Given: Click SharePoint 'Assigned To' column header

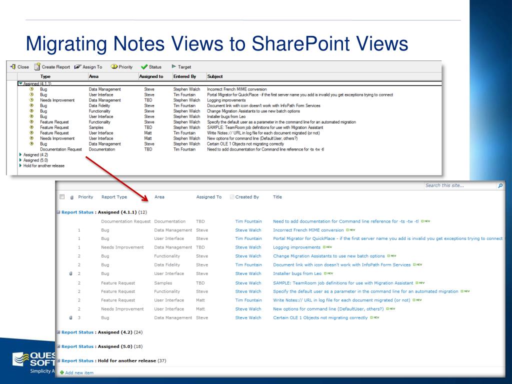Looking at the screenshot, I should click(209, 197).
